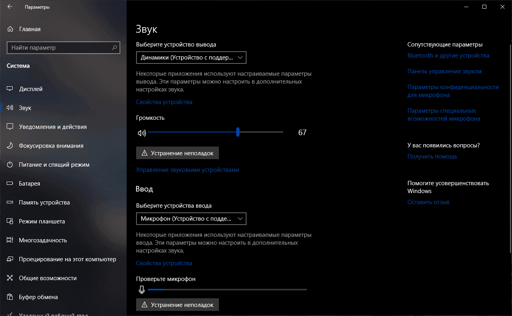Click the Найти параметр search field
Image resolution: width=512 pixels, height=316 pixels.
pos(63,48)
